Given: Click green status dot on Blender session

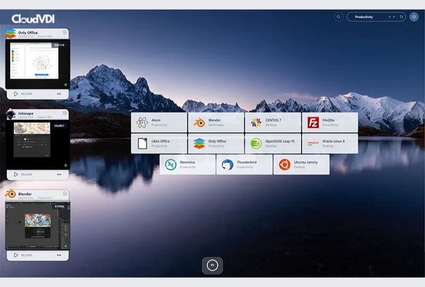Looking at the screenshot, I should [x=65, y=246].
